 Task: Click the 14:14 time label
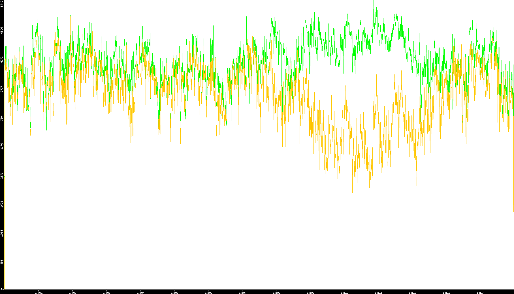coord(480,293)
